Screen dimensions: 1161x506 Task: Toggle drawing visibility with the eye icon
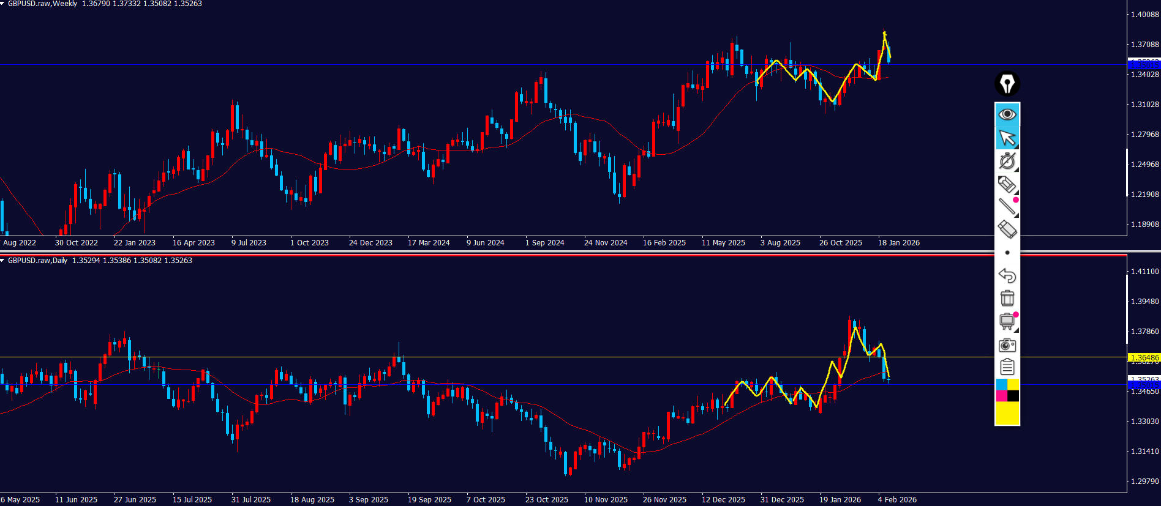(1007, 114)
